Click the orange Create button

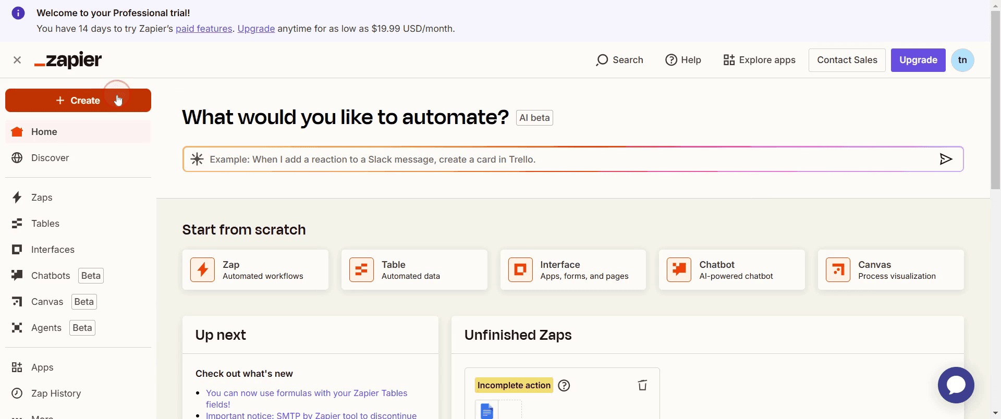click(78, 100)
